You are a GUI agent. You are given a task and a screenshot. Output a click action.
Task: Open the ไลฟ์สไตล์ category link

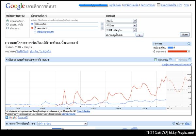[22, 52]
